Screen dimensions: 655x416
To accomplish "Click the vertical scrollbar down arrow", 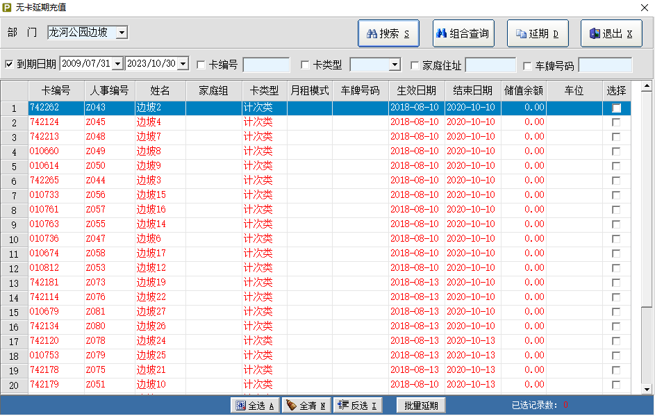I will click(x=647, y=389).
